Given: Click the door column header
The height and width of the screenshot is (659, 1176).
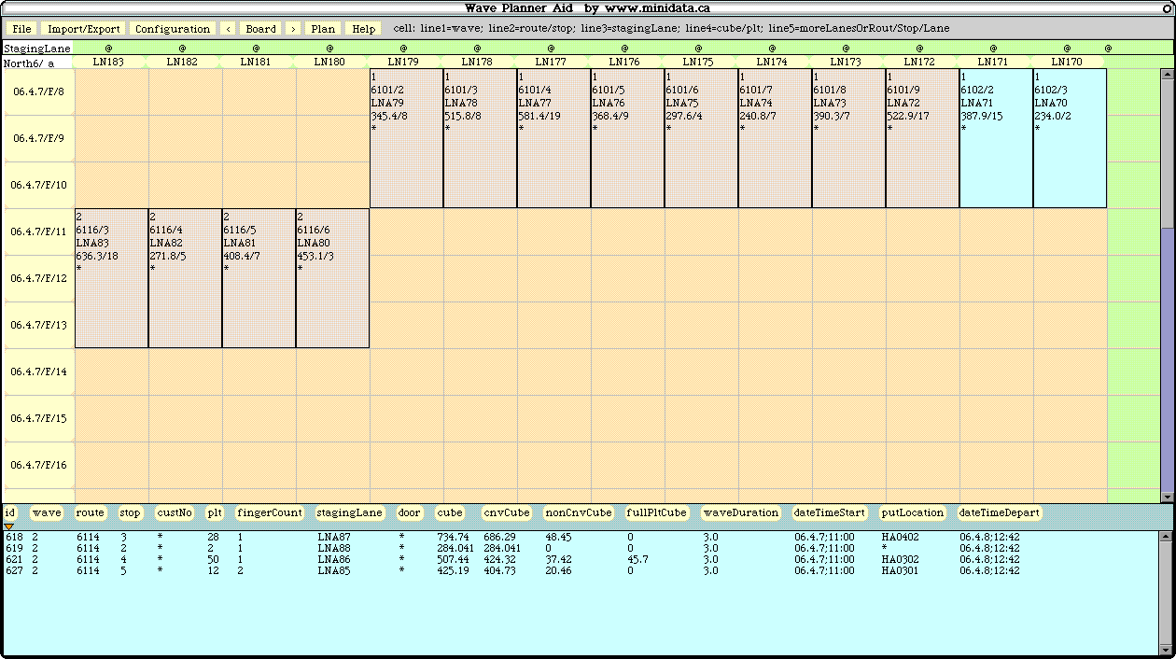Looking at the screenshot, I should pyautogui.click(x=409, y=512).
